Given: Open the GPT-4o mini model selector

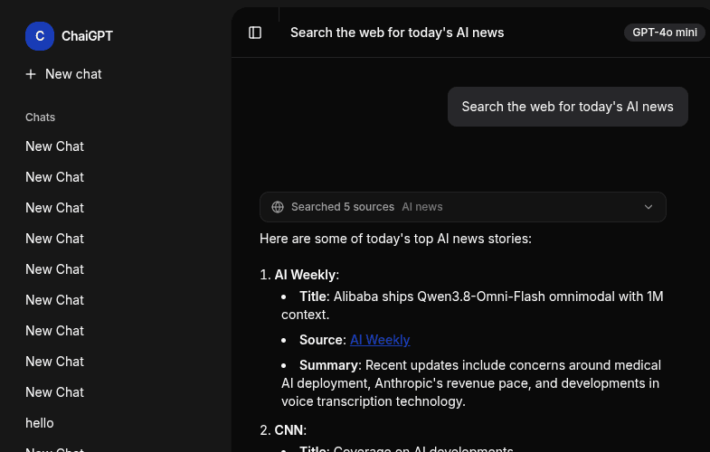Looking at the screenshot, I should tap(664, 33).
